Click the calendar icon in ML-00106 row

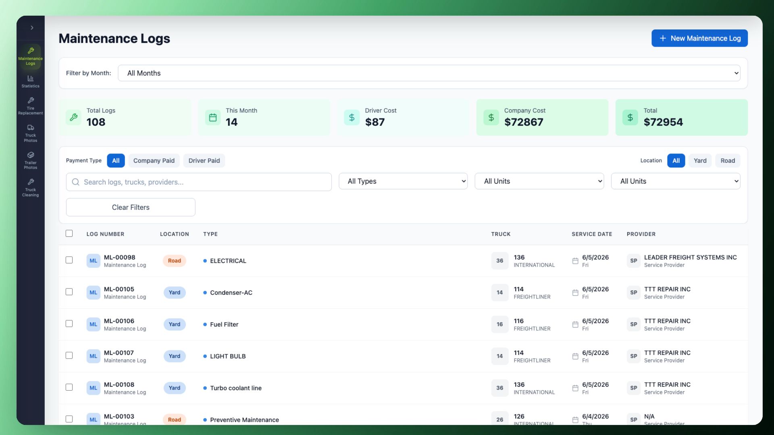click(575, 325)
